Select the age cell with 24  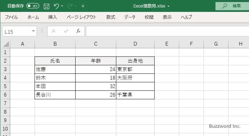pyautogui.click(x=96, y=69)
